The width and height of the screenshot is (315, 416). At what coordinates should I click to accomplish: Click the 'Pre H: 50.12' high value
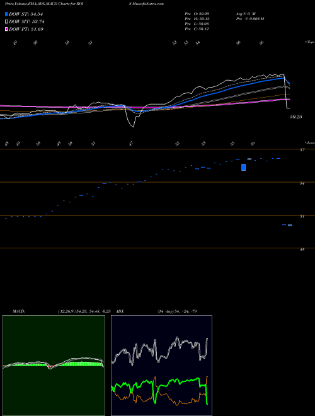[x=197, y=19]
